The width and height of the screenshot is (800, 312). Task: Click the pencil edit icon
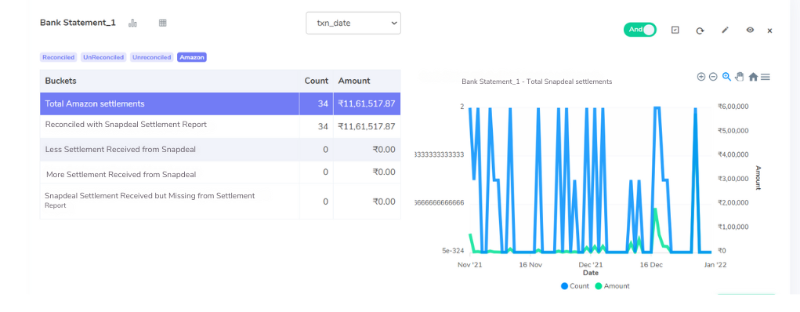click(x=725, y=30)
